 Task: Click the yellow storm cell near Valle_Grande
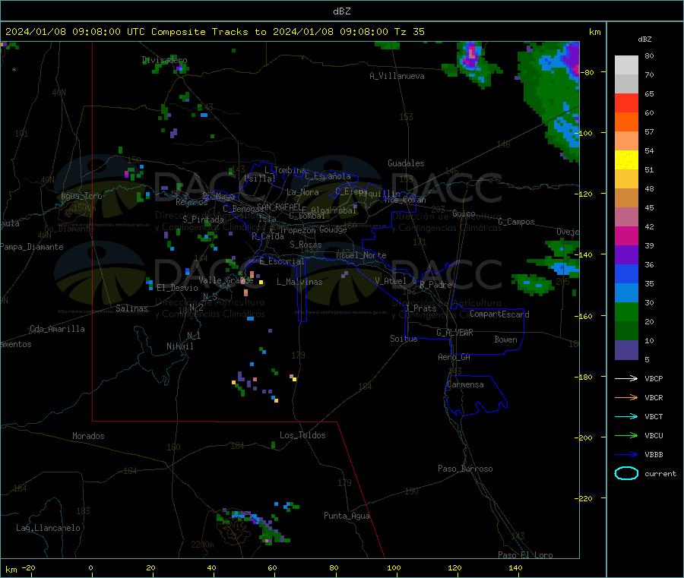[261, 282]
